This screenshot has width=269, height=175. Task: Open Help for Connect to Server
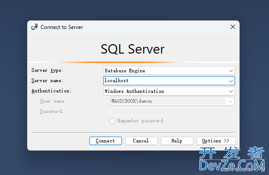pyautogui.click(x=177, y=141)
